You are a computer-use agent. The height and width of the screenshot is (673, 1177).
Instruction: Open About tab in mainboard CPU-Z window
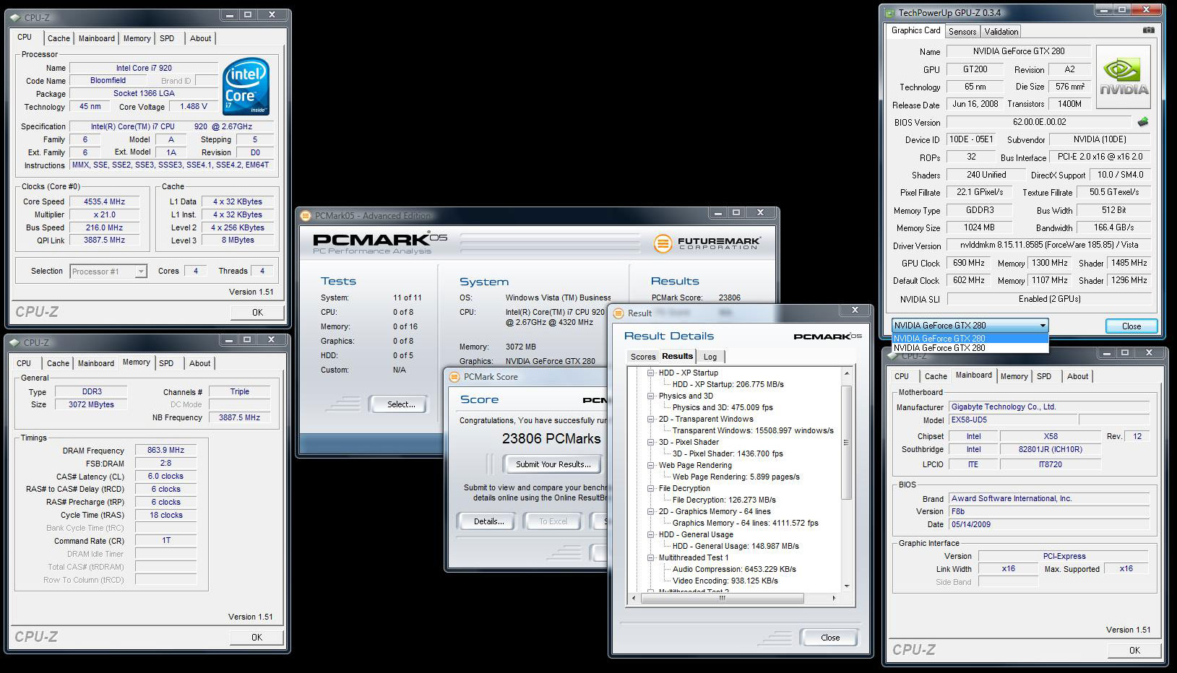tap(1077, 376)
